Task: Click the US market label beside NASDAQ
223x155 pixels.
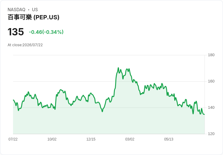Action: pyautogui.click(x=35, y=10)
